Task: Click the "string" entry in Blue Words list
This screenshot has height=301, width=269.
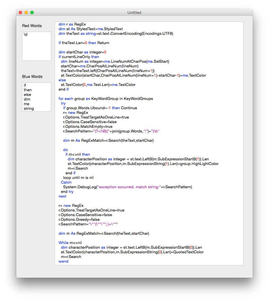Action: pyautogui.click(x=28, y=108)
